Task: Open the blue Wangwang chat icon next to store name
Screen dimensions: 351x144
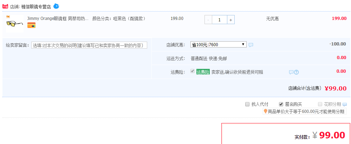Action: point(56,6)
